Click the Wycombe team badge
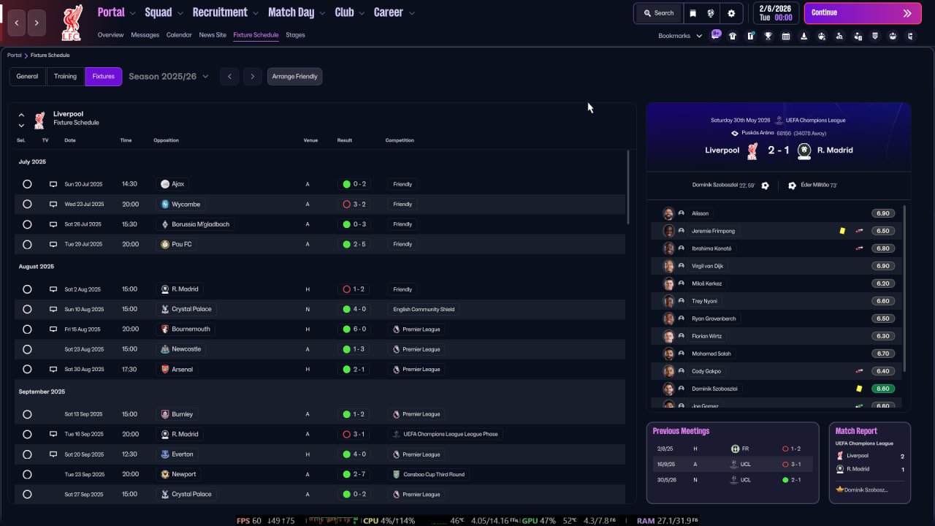This screenshot has width=935, height=526. [165, 205]
